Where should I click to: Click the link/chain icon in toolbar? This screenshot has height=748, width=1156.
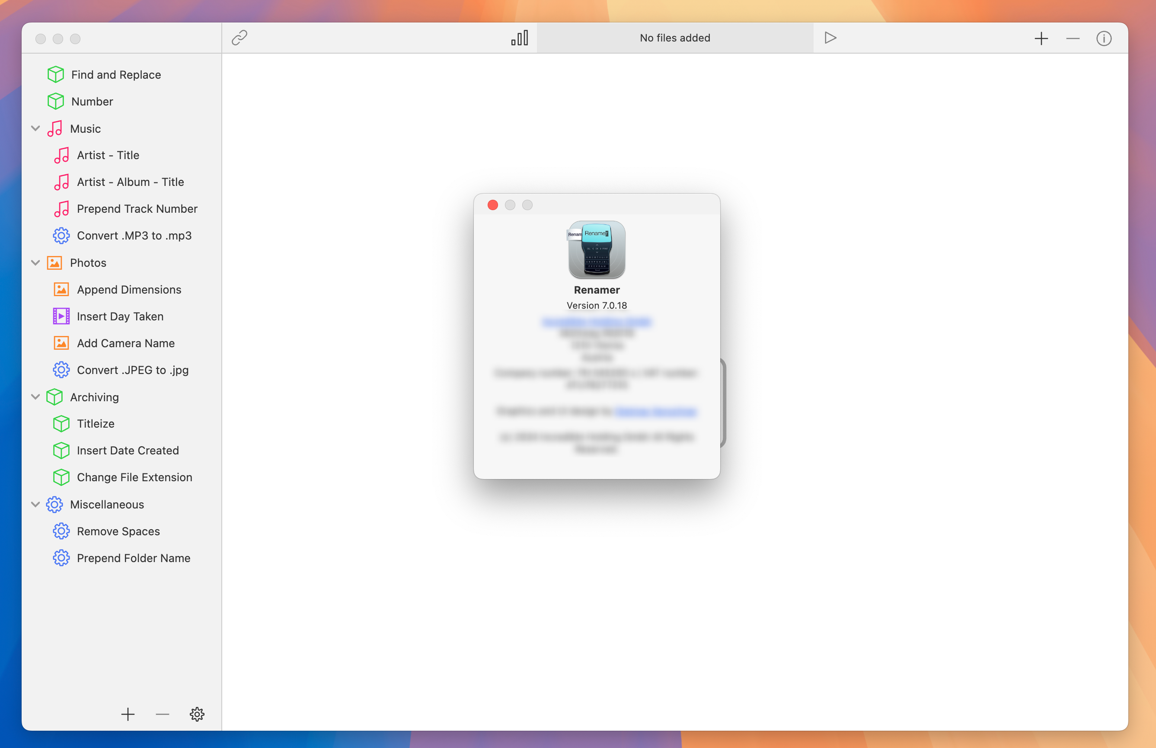coord(240,37)
